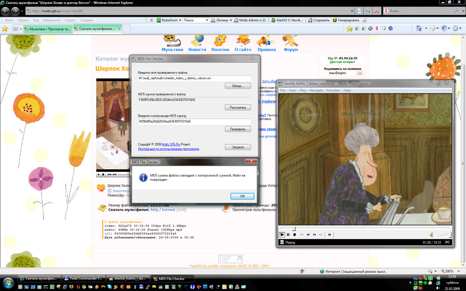Go to the browser Home page icon
This screenshot has width=466, height=291.
coord(419,29)
